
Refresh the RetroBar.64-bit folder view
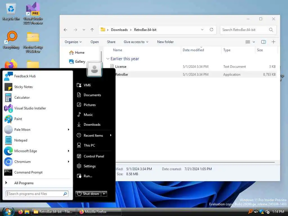click(x=211, y=30)
